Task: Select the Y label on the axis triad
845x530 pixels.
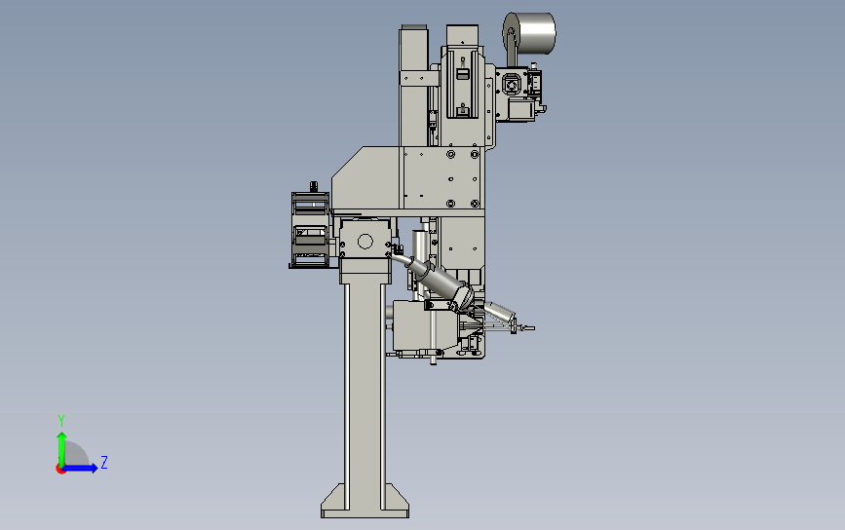Action: (61, 421)
